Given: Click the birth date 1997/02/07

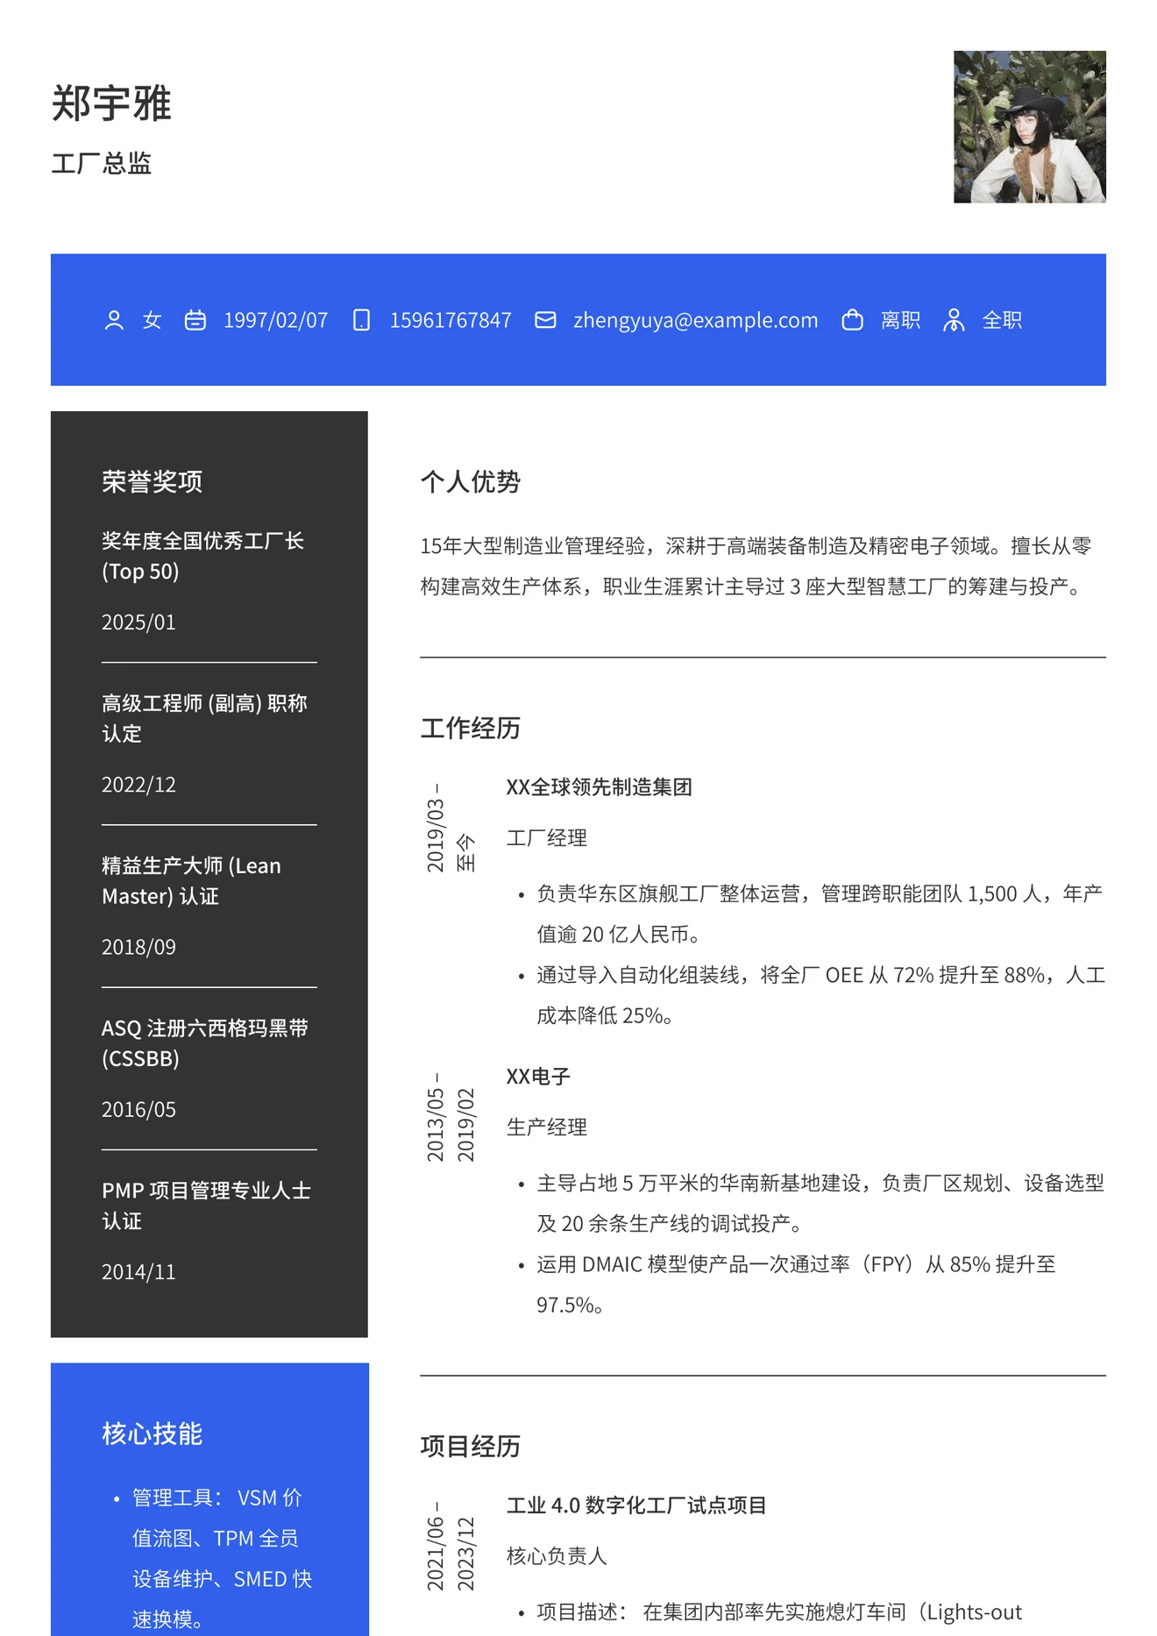Looking at the screenshot, I should (x=275, y=320).
